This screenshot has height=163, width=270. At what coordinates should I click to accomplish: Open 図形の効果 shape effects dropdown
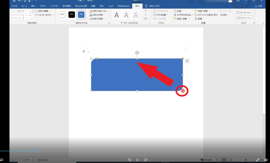97,19
